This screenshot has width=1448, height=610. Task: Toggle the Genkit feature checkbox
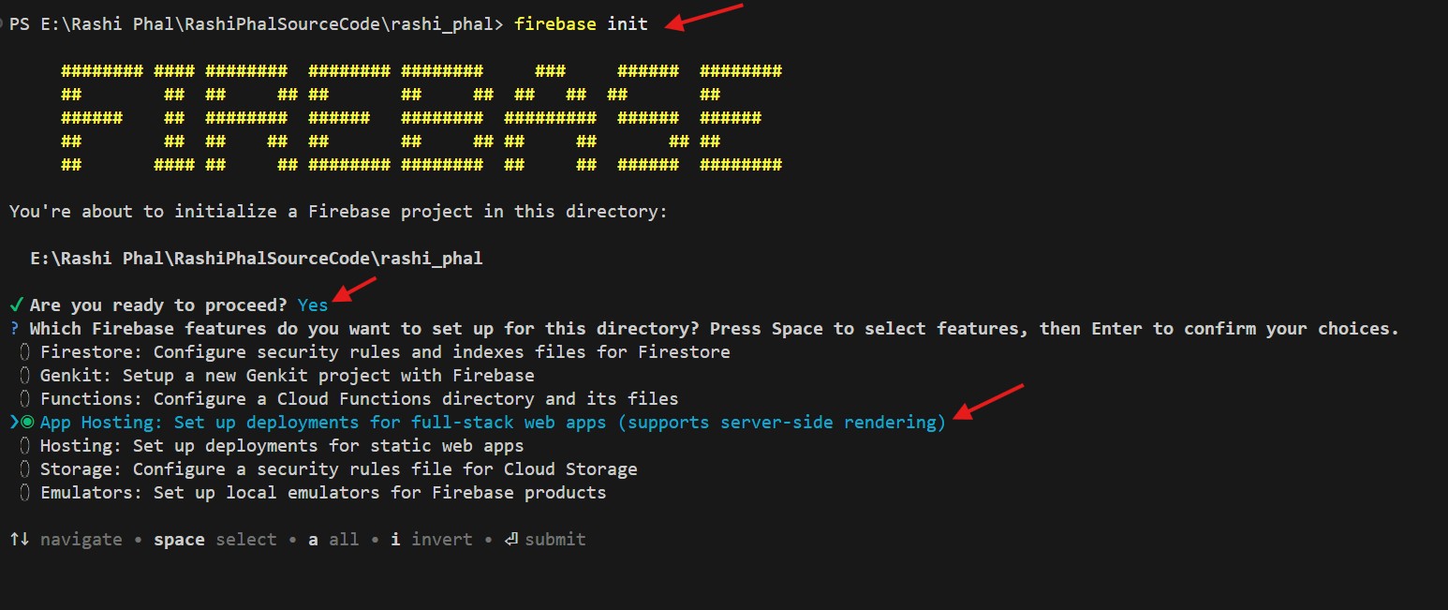pyautogui.click(x=25, y=376)
